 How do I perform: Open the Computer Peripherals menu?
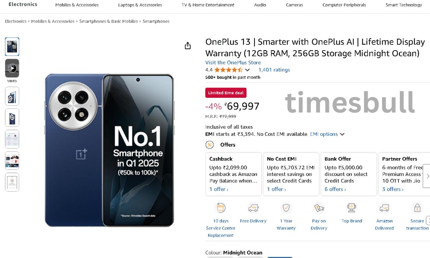tap(344, 5)
